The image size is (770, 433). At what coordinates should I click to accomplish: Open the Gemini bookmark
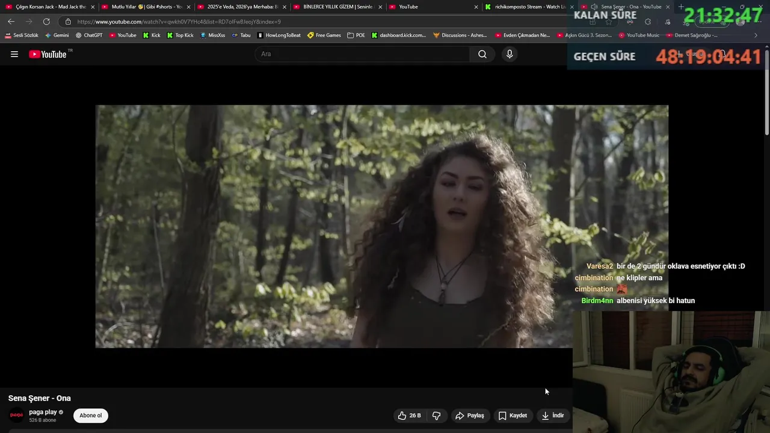(57, 35)
